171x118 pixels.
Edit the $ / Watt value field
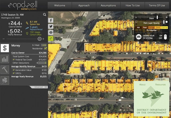44,45
